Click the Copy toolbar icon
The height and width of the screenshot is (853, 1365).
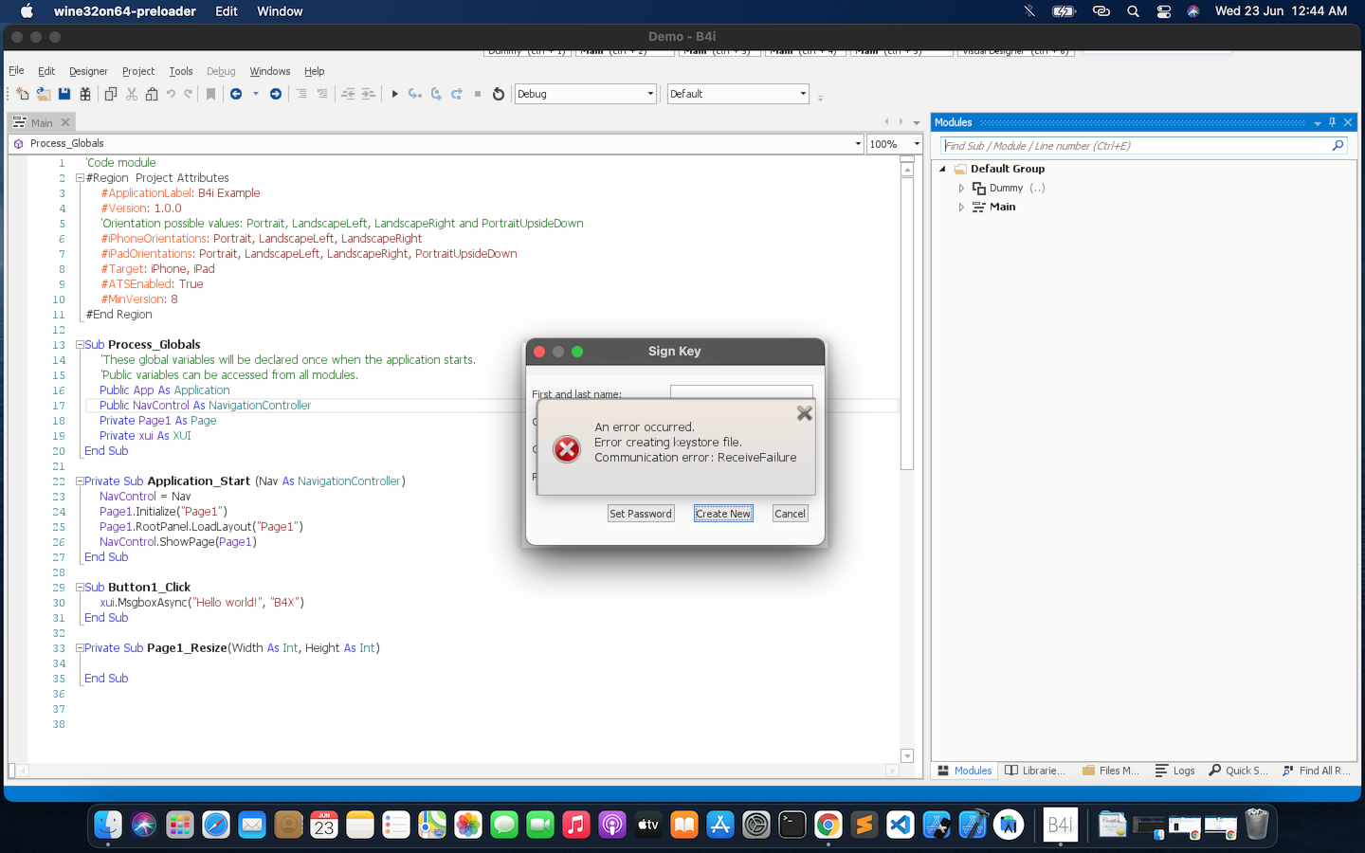111,94
